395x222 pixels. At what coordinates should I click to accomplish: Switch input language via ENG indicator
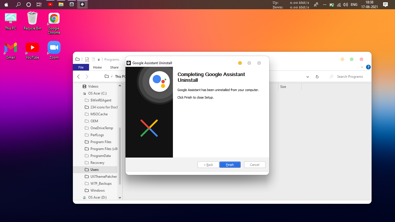click(354, 4)
